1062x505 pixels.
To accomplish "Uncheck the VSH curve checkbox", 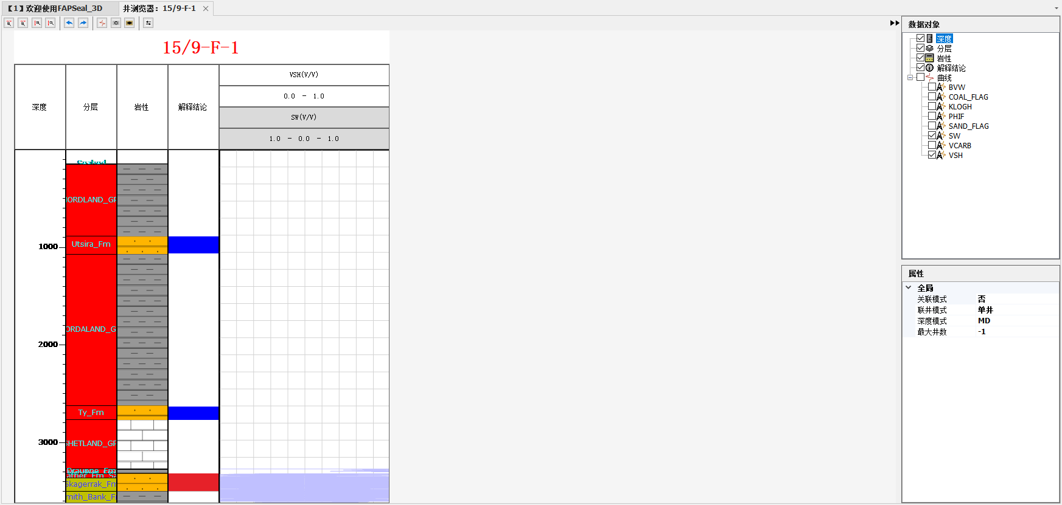I will pos(932,155).
